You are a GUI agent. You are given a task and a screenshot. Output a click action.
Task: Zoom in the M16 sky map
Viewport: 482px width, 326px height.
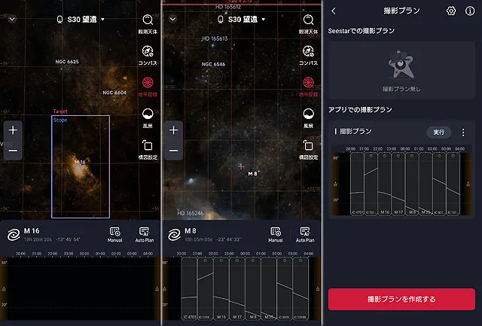(13, 130)
